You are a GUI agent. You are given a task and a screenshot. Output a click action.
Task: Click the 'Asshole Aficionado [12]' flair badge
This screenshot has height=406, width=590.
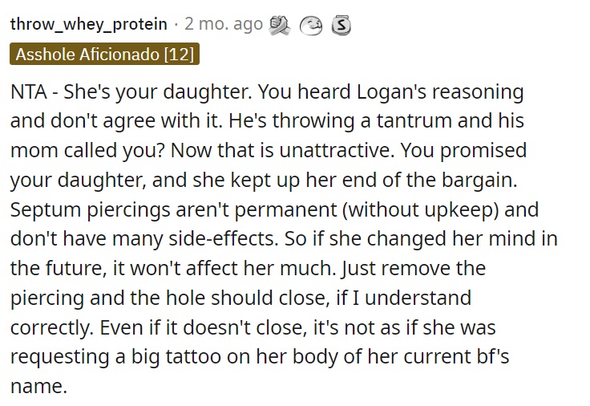(x=104, y=55)
